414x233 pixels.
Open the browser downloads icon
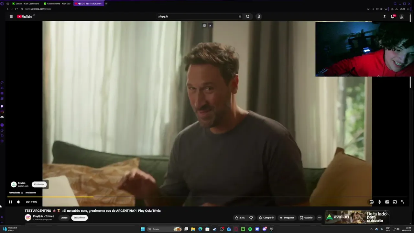397,9
